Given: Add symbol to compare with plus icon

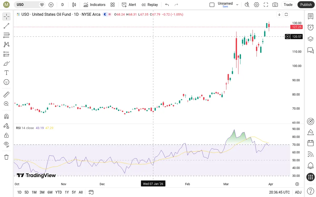Looking at the screenshot, I should click(x=51, y=5).
